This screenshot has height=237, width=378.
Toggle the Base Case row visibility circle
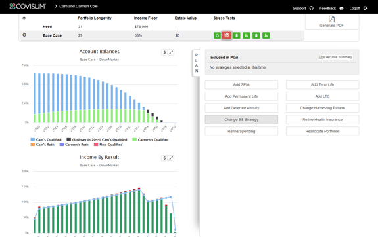point(24,35)
